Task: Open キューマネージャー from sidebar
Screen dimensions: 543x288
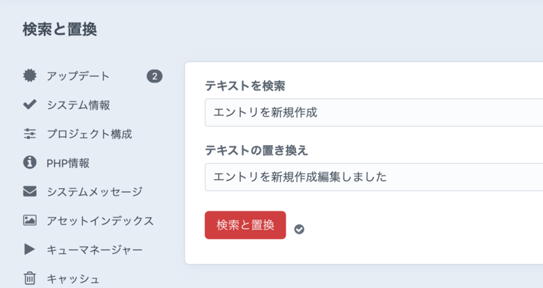Action: [94, 250]
